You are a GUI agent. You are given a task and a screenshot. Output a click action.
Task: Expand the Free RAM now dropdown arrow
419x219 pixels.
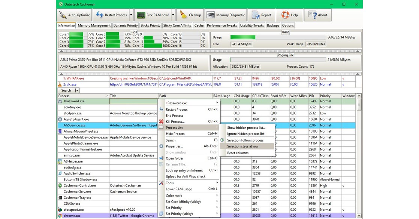pyautogui.click(x=173, y=15)
